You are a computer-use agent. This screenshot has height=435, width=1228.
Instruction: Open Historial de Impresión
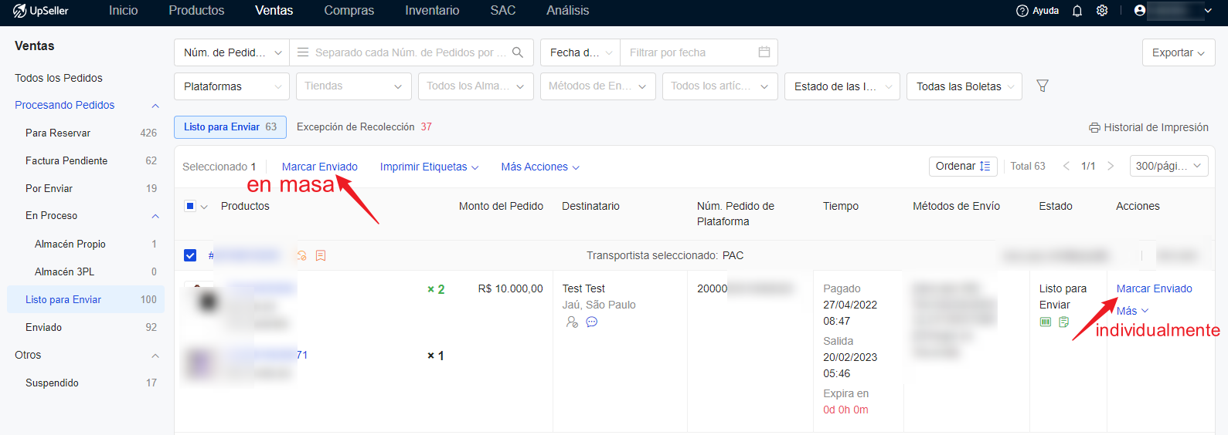click(1148, 127)
